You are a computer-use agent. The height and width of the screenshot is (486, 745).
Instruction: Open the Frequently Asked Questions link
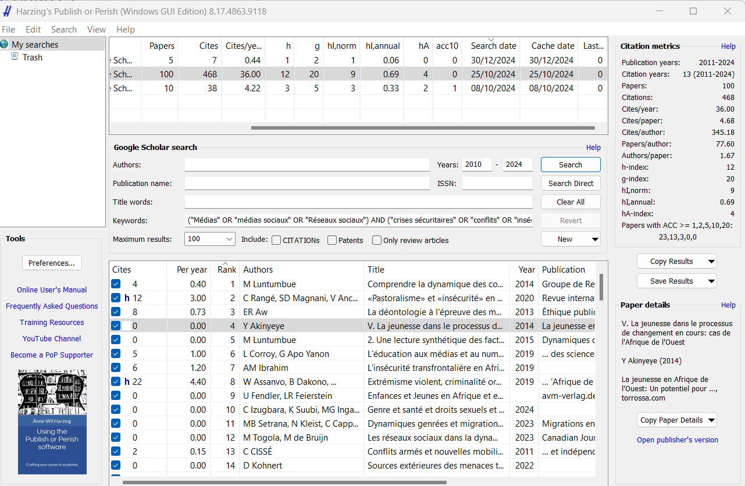(52, 306)
